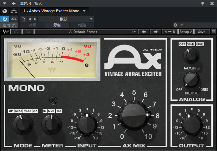217x151 pixels.
Task: Click the MODE knob
Action: click(x=23, y=125)
